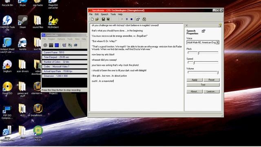
Task: Adjust the Pitch slider
Action: 199,53
